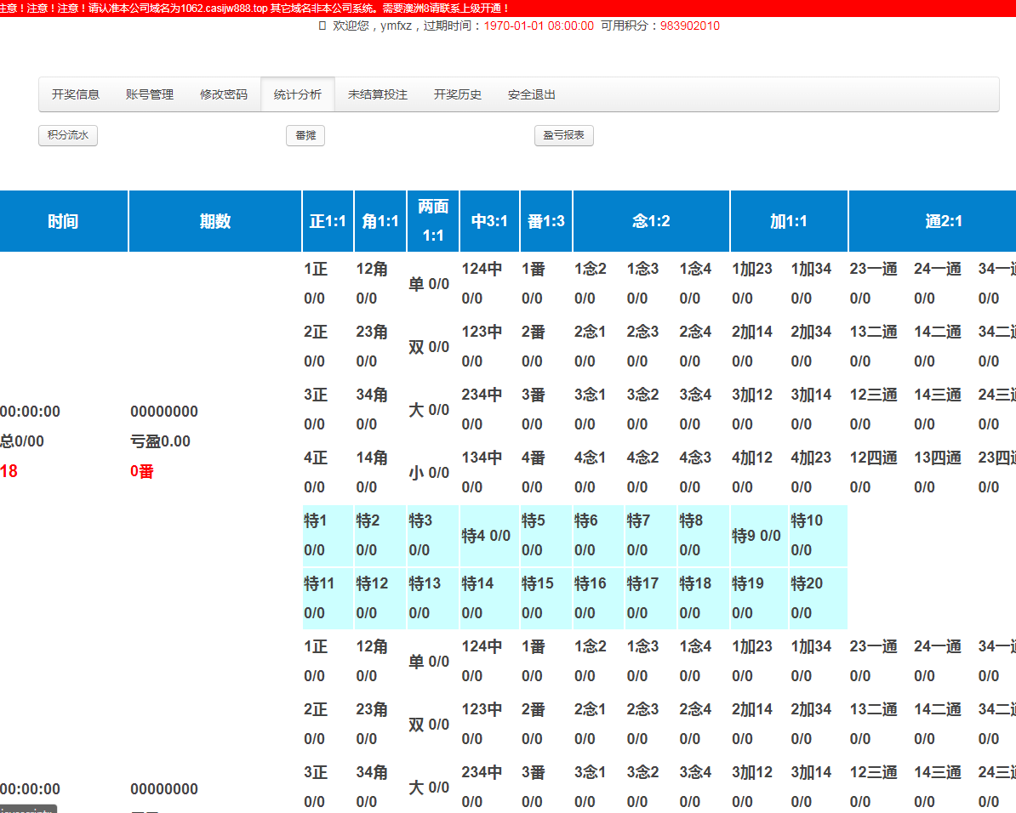Open the 开奖信息 tab
The height and width of the screenshot is (813, 1016).
pos(76,94)
